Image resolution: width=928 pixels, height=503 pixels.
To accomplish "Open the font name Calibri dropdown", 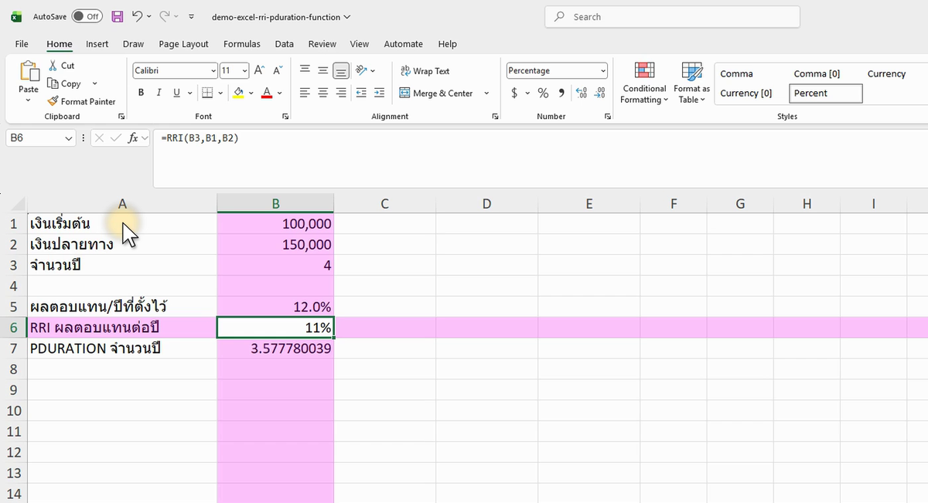I will point(213,70).
